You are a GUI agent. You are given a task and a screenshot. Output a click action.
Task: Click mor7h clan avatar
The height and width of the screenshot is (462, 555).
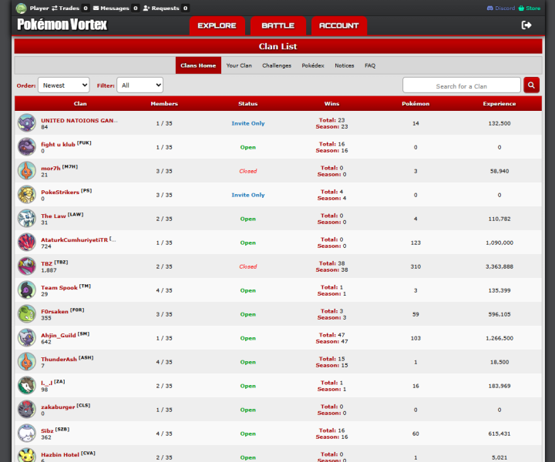click(27, 170)
